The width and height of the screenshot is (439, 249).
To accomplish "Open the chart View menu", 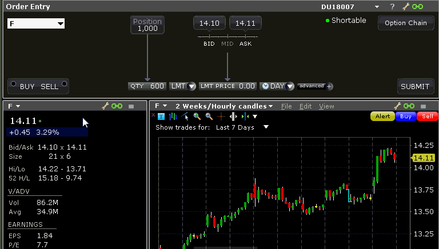I will (x=326, y=106).
